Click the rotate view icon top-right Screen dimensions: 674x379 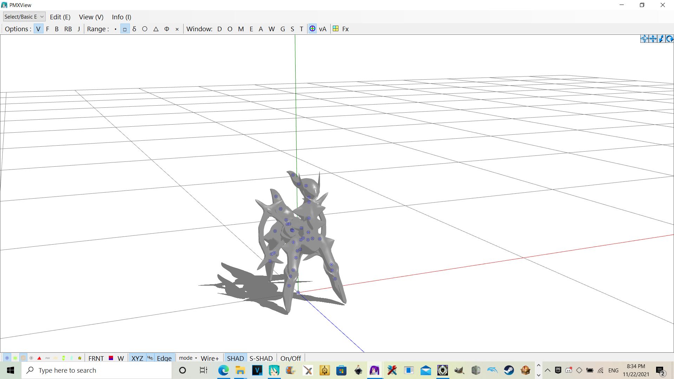click(x=669, y=39)
